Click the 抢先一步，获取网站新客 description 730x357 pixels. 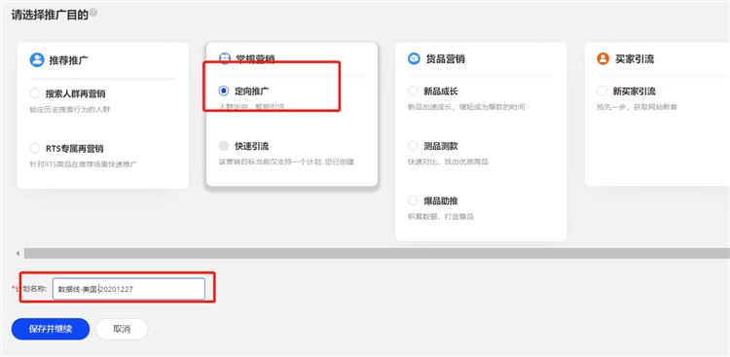[x=637, y=107]
